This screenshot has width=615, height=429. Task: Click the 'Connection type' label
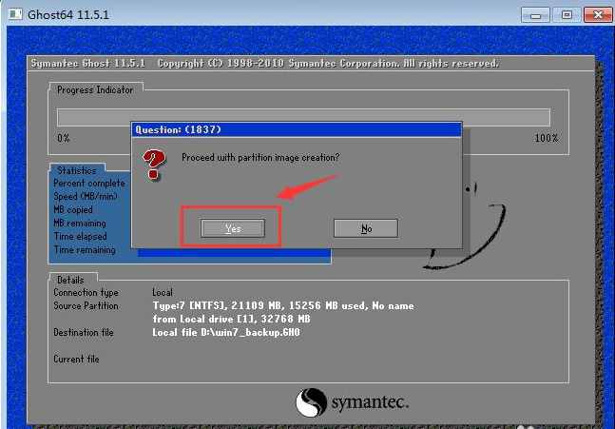pyautogui.click(x=86, y=293)
